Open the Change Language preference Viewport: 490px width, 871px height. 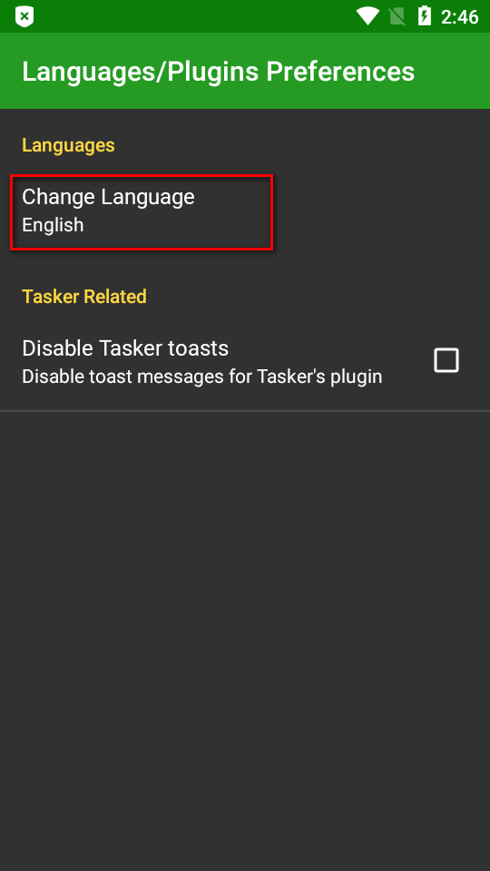click(245, 211)
